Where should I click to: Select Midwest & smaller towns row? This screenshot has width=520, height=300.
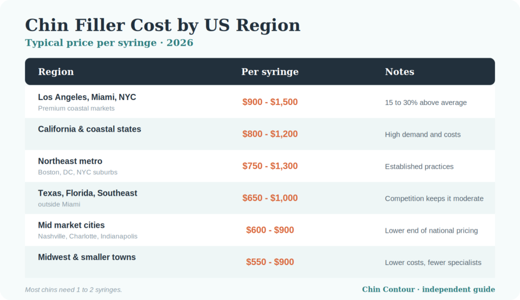[x=260, y=262]
